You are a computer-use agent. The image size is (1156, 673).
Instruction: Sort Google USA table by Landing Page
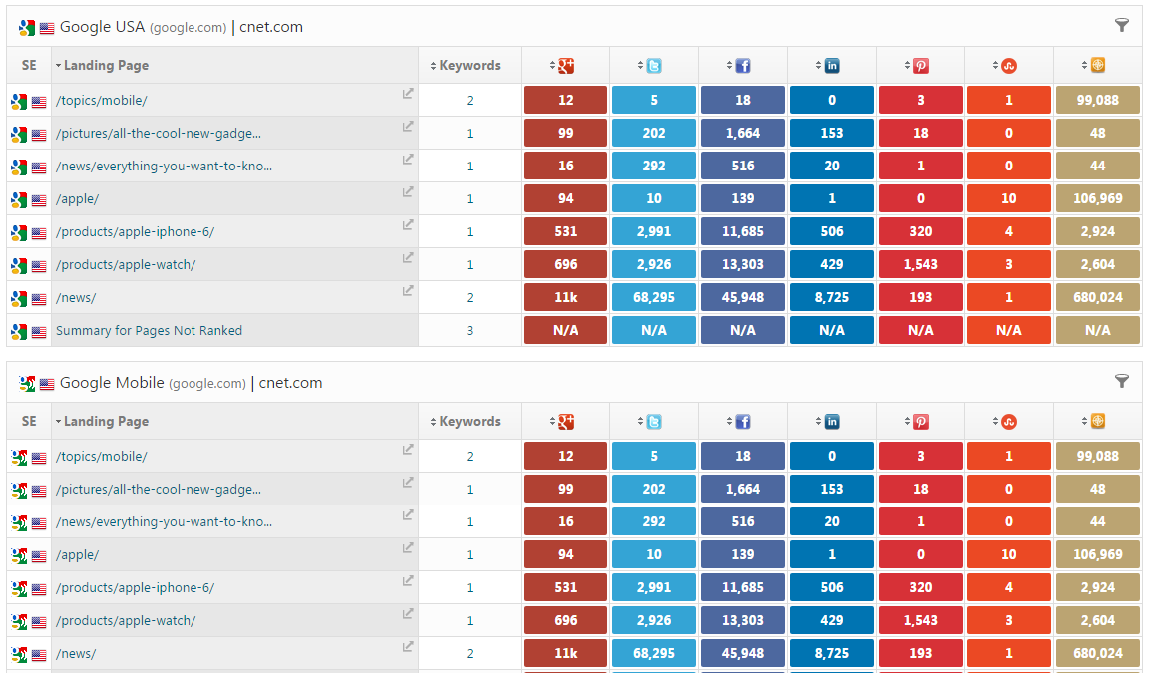pyautogui.click(x=105, y=66)
